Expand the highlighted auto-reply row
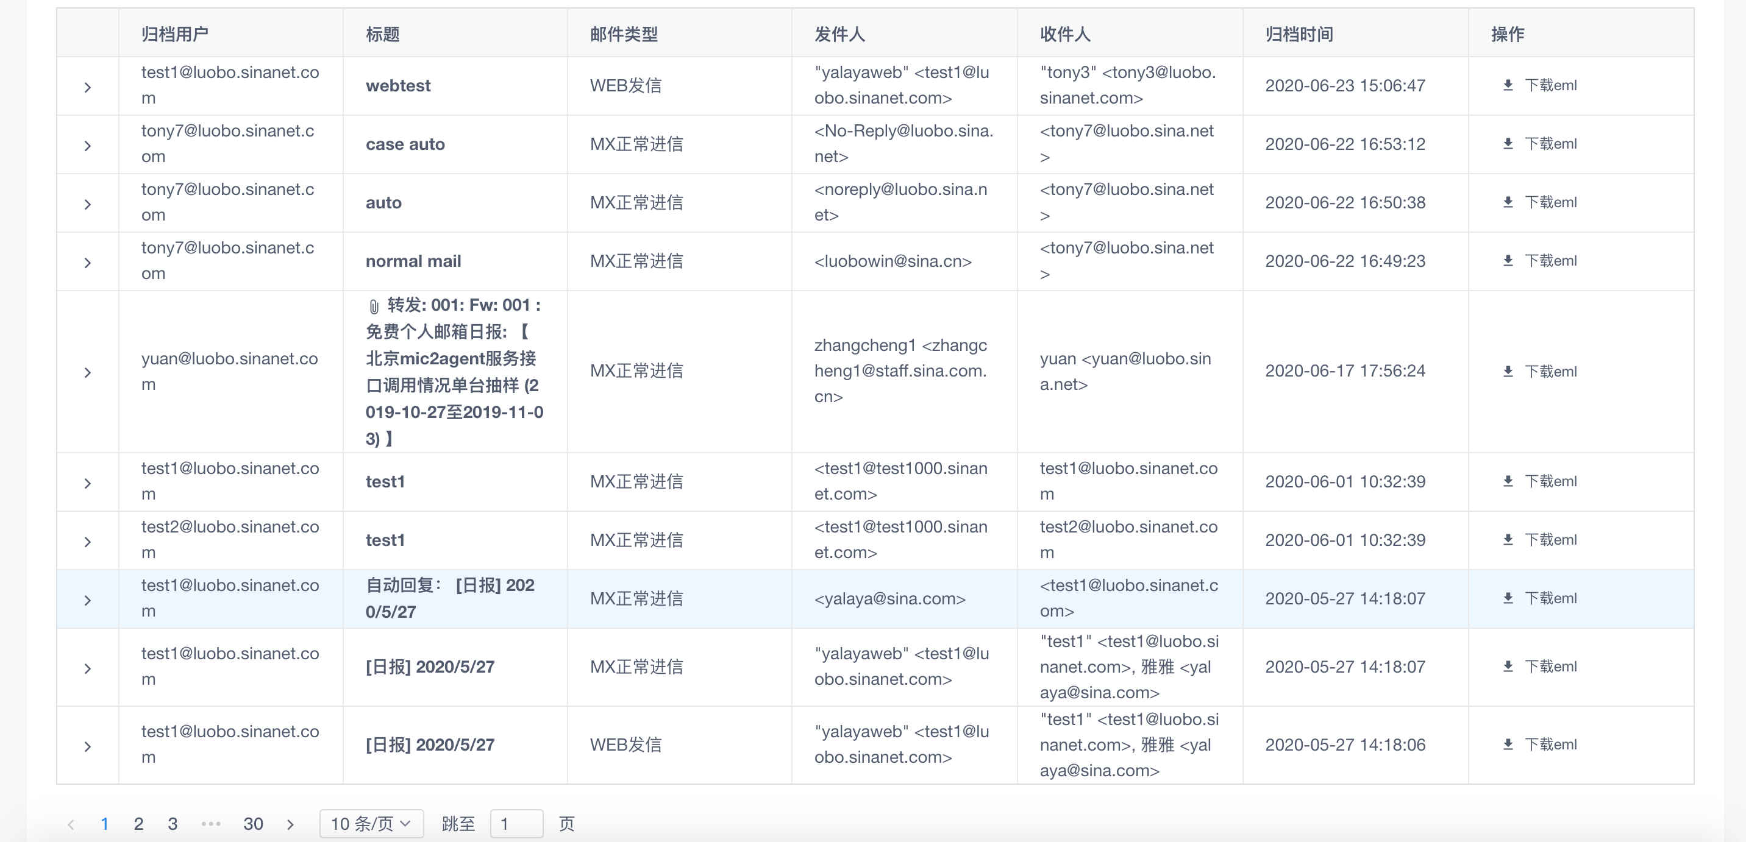Image resolution: width=1746 pixels, height=842 pixels. pyautogui.click(x=87, y=600)
